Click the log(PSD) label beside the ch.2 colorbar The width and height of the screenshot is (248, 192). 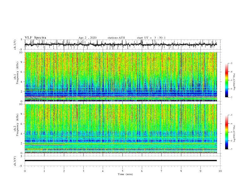click(x=235, y=133)
